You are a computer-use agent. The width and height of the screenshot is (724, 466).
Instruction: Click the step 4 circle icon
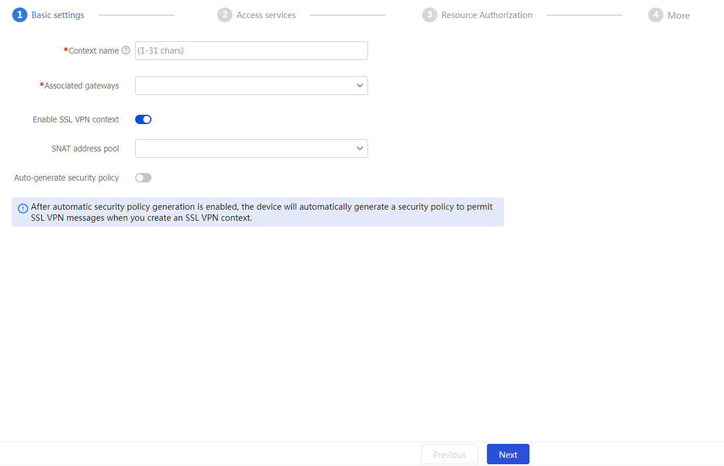(x=656, y=15)
